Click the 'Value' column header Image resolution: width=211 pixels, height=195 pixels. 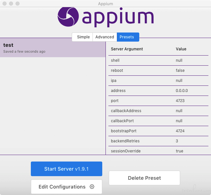181,49
